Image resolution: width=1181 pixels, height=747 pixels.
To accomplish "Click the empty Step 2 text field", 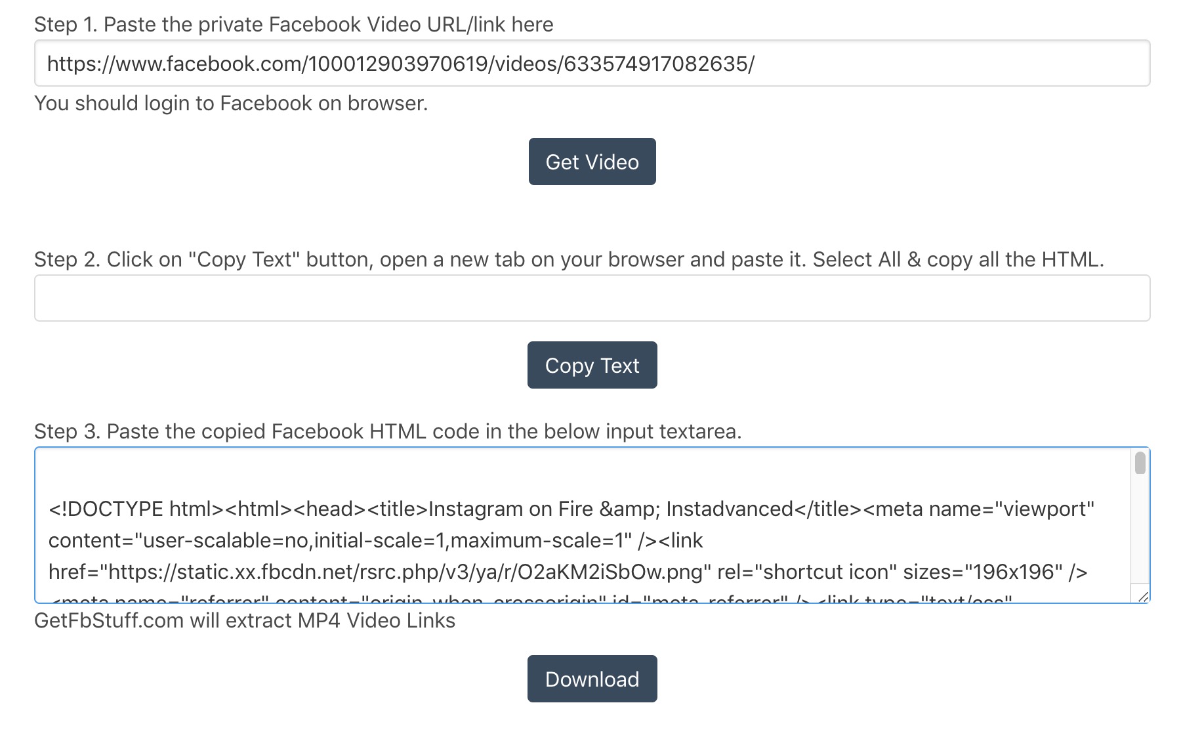I will click(x=592, y=298).
